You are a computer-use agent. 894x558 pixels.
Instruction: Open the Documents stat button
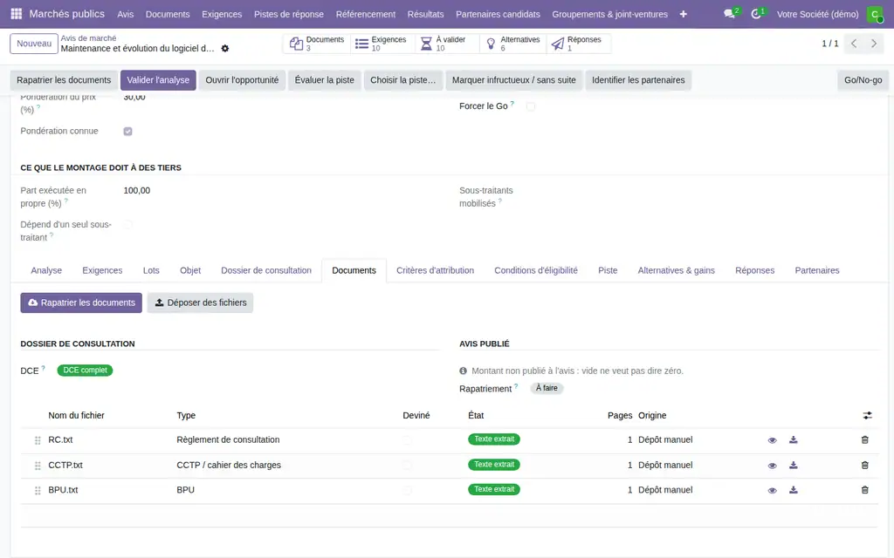click(x=317, y=44)
